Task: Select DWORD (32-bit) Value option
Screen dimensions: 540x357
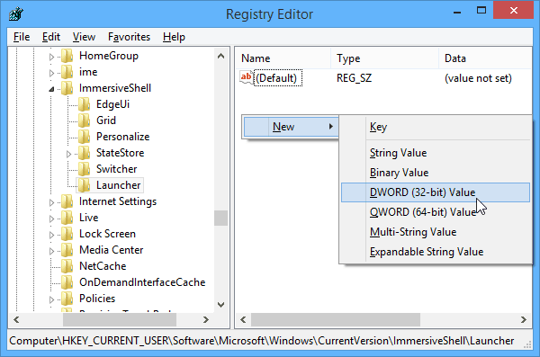Action: click(x=436, y=192)
